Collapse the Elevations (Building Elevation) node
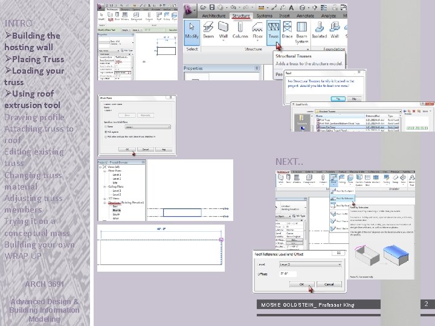Image resolution: width=435 pixels, height=326 pixels. 105,203
